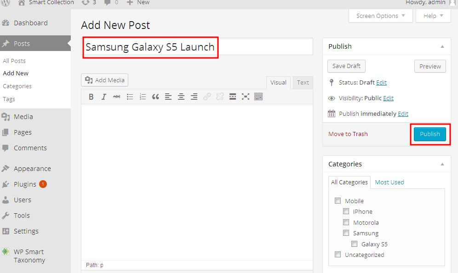Visit Smart Collection site from admin bar
458x273 pixels.
[x=46, y=3]
